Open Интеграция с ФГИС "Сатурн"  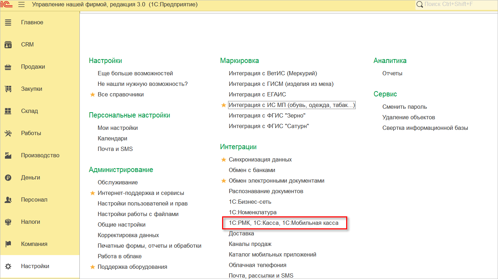269,126
